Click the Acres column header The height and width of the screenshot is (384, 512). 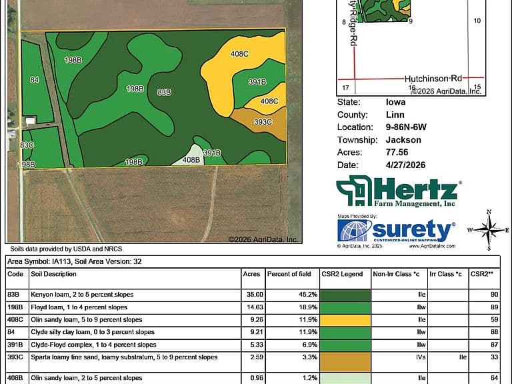coord(251,274)
